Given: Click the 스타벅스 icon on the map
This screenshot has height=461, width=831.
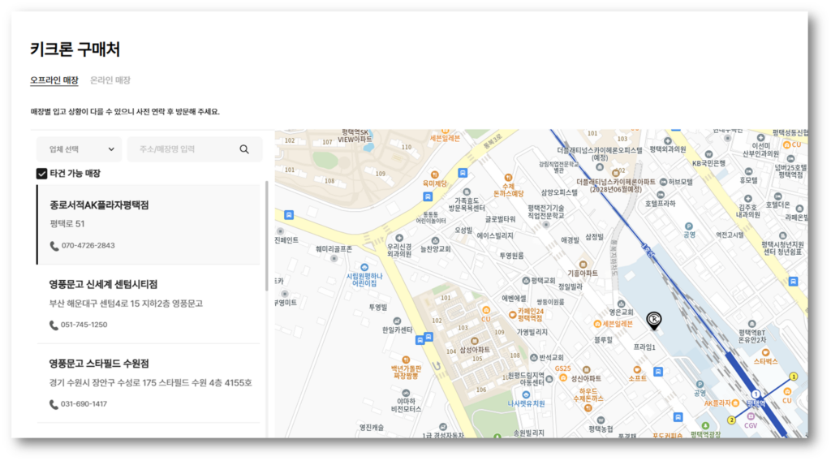Looking at the screenshot, I should [x=767, y=351].
